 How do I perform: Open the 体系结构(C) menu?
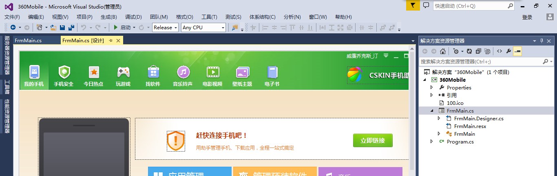click(263, 17)
